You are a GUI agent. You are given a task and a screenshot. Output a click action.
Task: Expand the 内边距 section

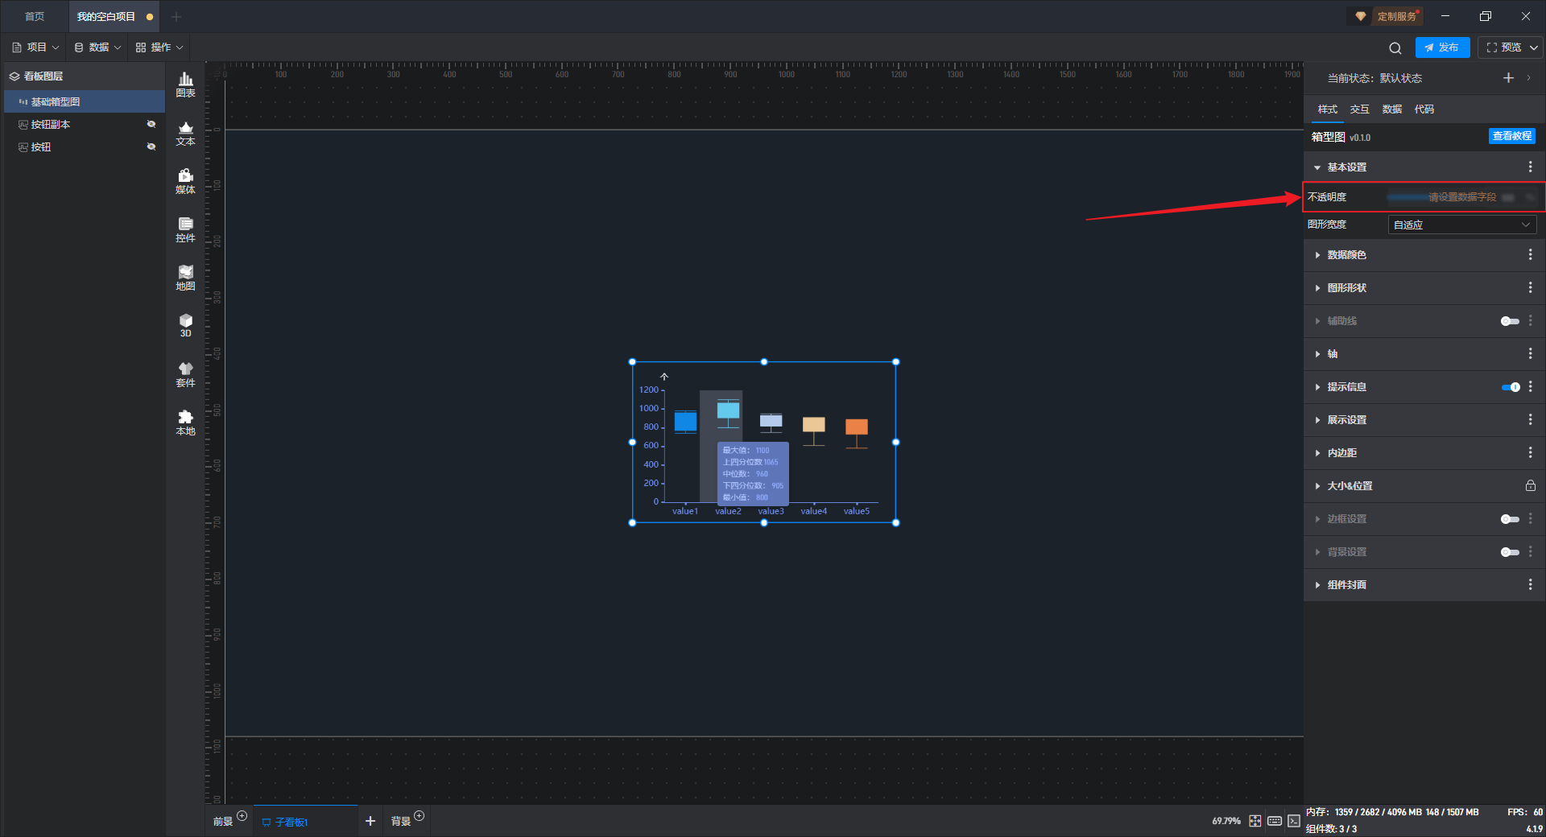pyautogui.click(x=1317, y=453)
